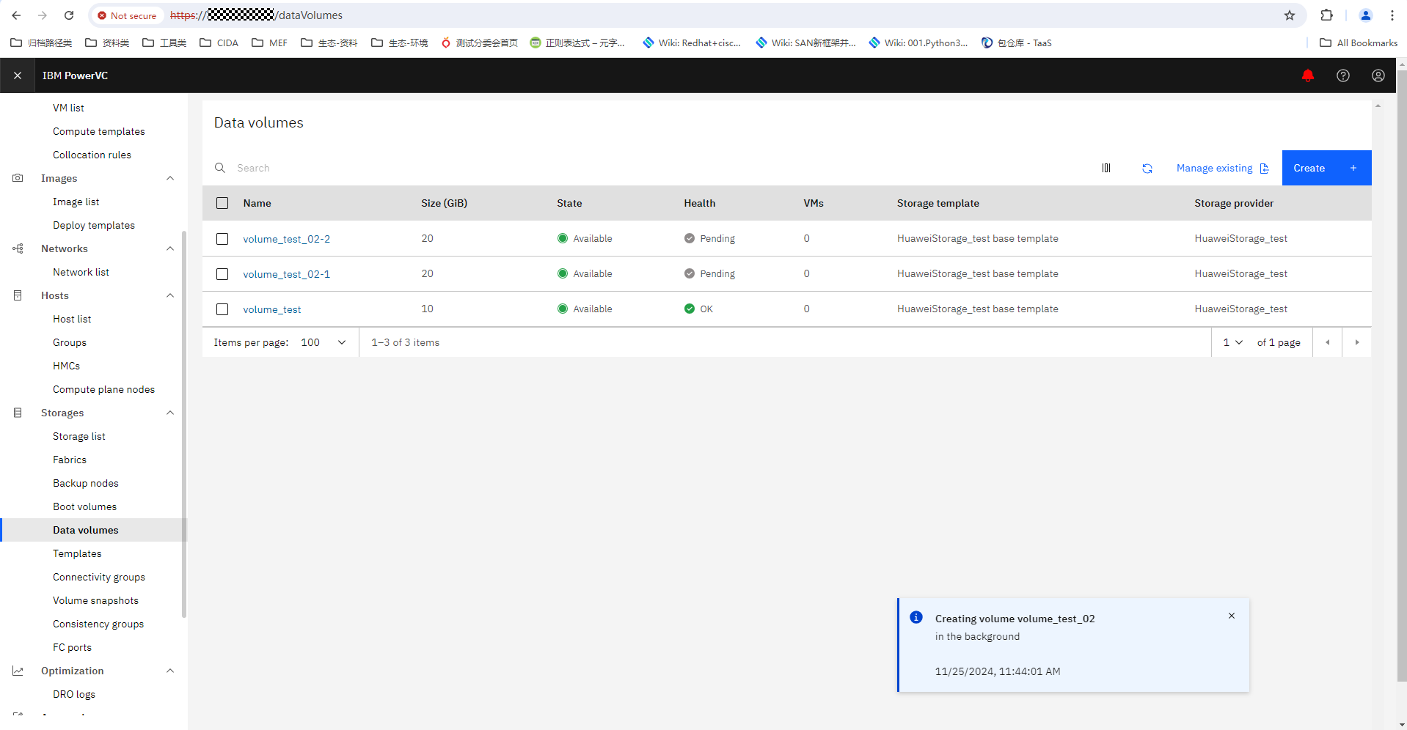Go to previous page arrow in pagination

coord(1327,342)
